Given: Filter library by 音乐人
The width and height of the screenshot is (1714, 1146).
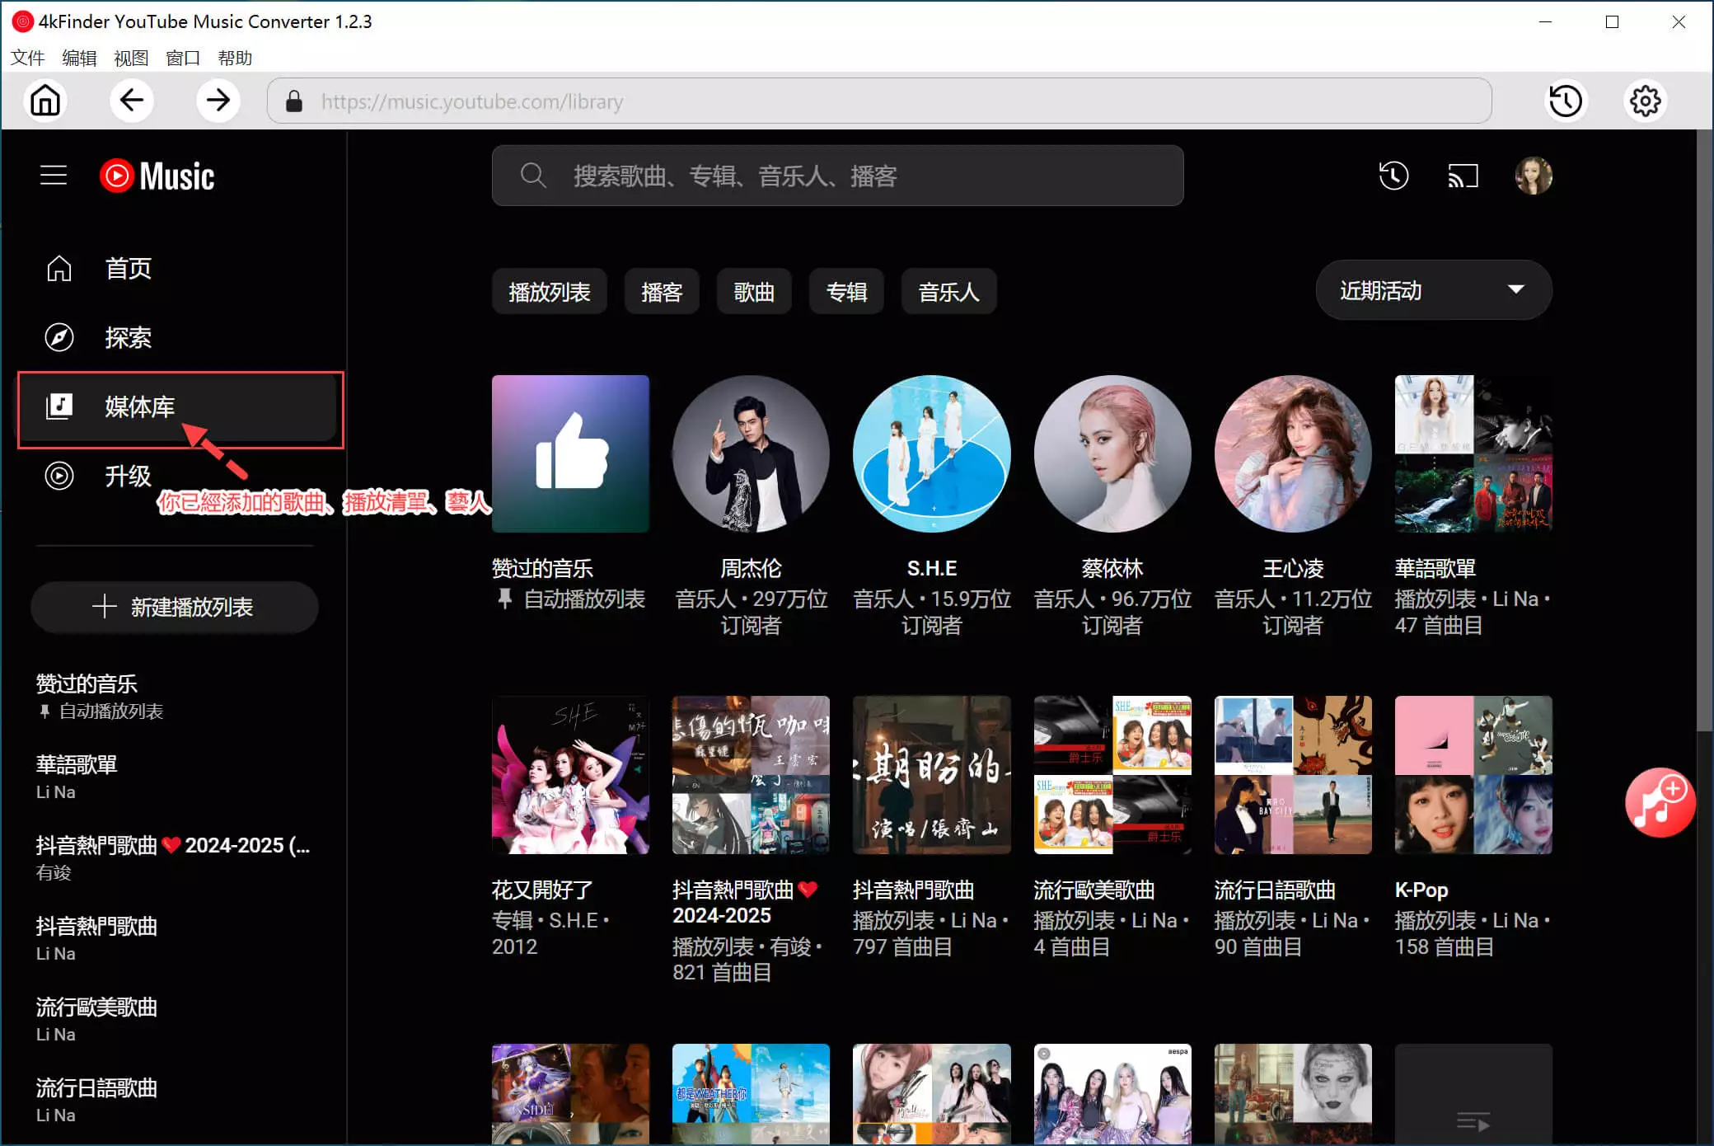Looking at the screenshot, I should (x=948, y=292).
